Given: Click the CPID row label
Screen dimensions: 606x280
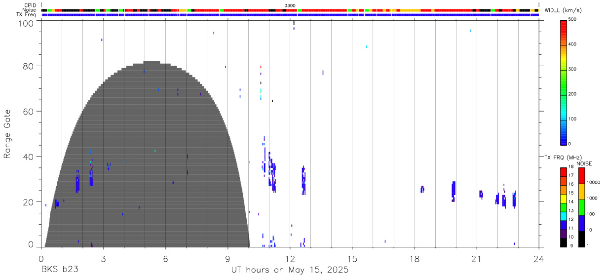Looking at the screenshot, I should pyautogui.click(x=31, y=5).
